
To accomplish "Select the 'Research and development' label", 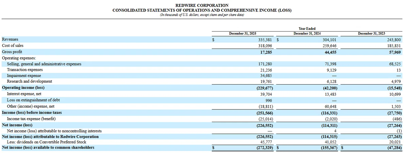I will coord(30,81).
